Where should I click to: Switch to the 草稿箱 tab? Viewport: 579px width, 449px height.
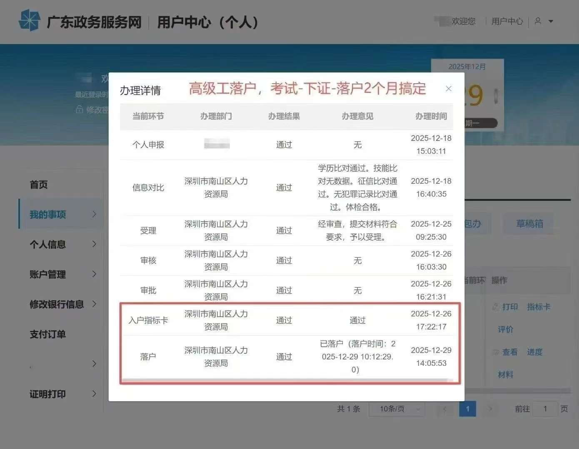pos(529,224)
